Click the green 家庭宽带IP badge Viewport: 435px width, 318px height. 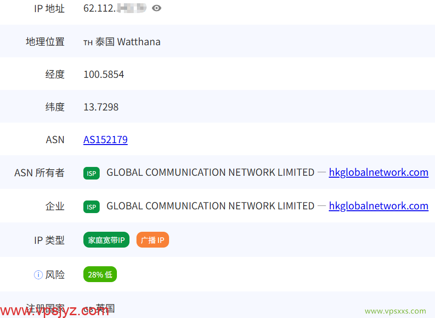point(106,239)
